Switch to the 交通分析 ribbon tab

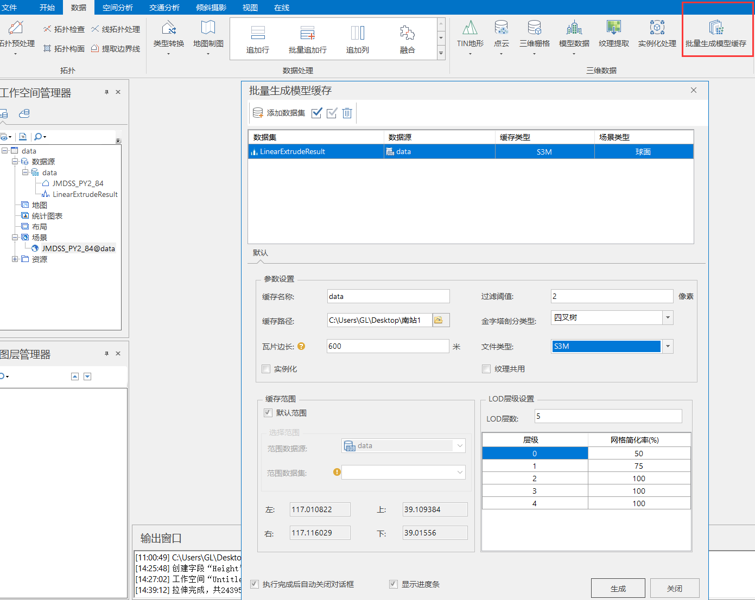pos(164,8)
